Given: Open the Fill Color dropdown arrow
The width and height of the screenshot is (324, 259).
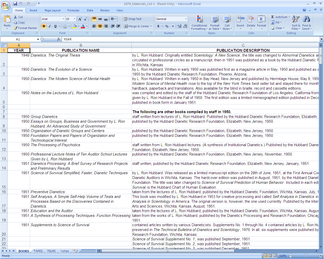Looking at the screenshot, I should (x=78, y=26).
